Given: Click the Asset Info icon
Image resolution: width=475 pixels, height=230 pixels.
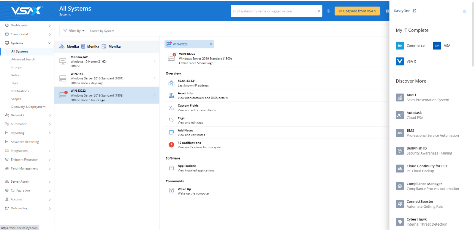Looking at the screenshot, I should tap(171, 95).
